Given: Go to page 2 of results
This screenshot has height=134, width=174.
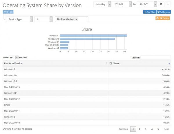Looking at the screenshot, I should coord(139,129).
